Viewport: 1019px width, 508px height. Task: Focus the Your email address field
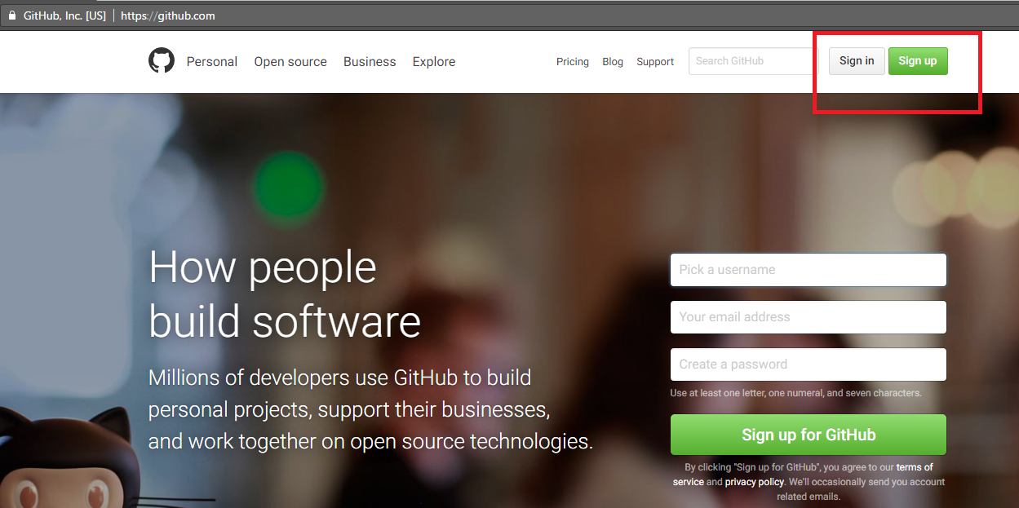pos(809,317)
